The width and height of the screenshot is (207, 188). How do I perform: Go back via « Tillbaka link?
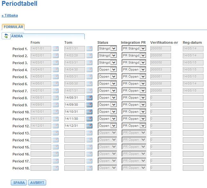click(x=10, y=15)
